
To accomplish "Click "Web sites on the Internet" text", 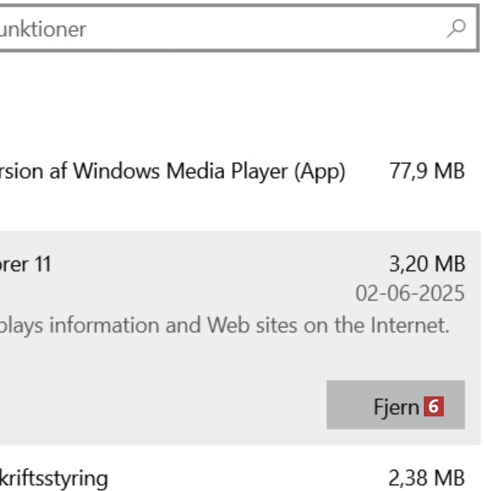I will click(x=328, y=325).
